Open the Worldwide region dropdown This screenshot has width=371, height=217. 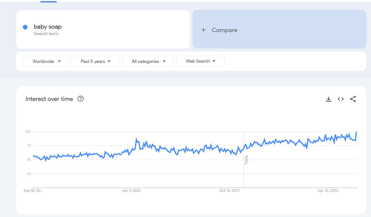[46, 61]
